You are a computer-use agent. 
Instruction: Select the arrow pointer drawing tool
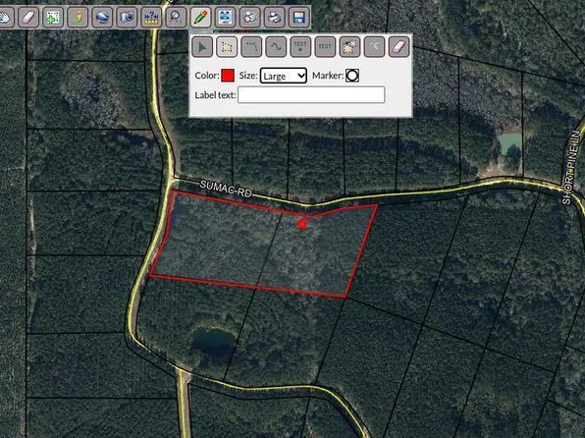coord(202,47)
